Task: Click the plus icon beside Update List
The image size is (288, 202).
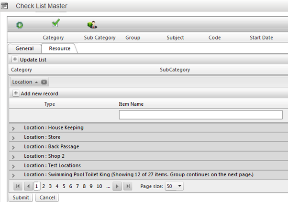Action: [x=15, y=60]
